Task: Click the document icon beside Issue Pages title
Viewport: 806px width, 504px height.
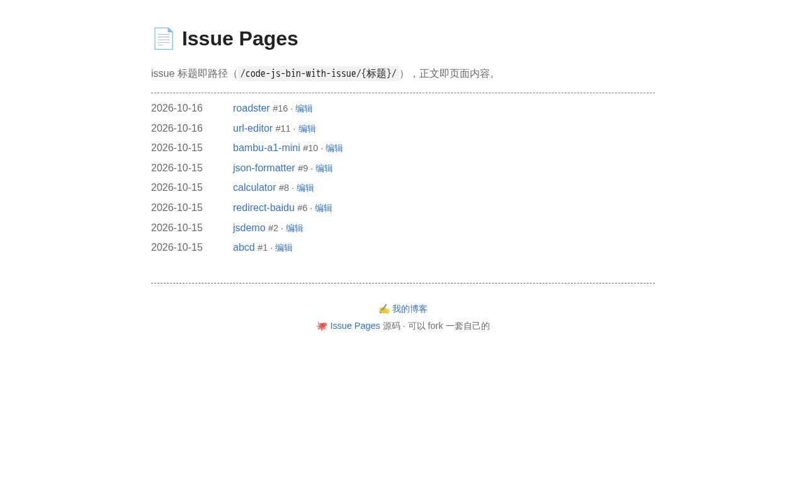Action: [x=164, y=38]
